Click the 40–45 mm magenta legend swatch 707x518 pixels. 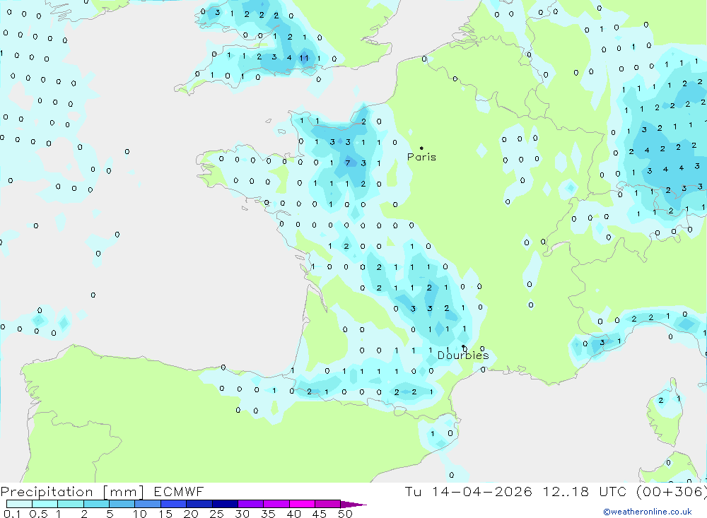[x=302, y=504]
